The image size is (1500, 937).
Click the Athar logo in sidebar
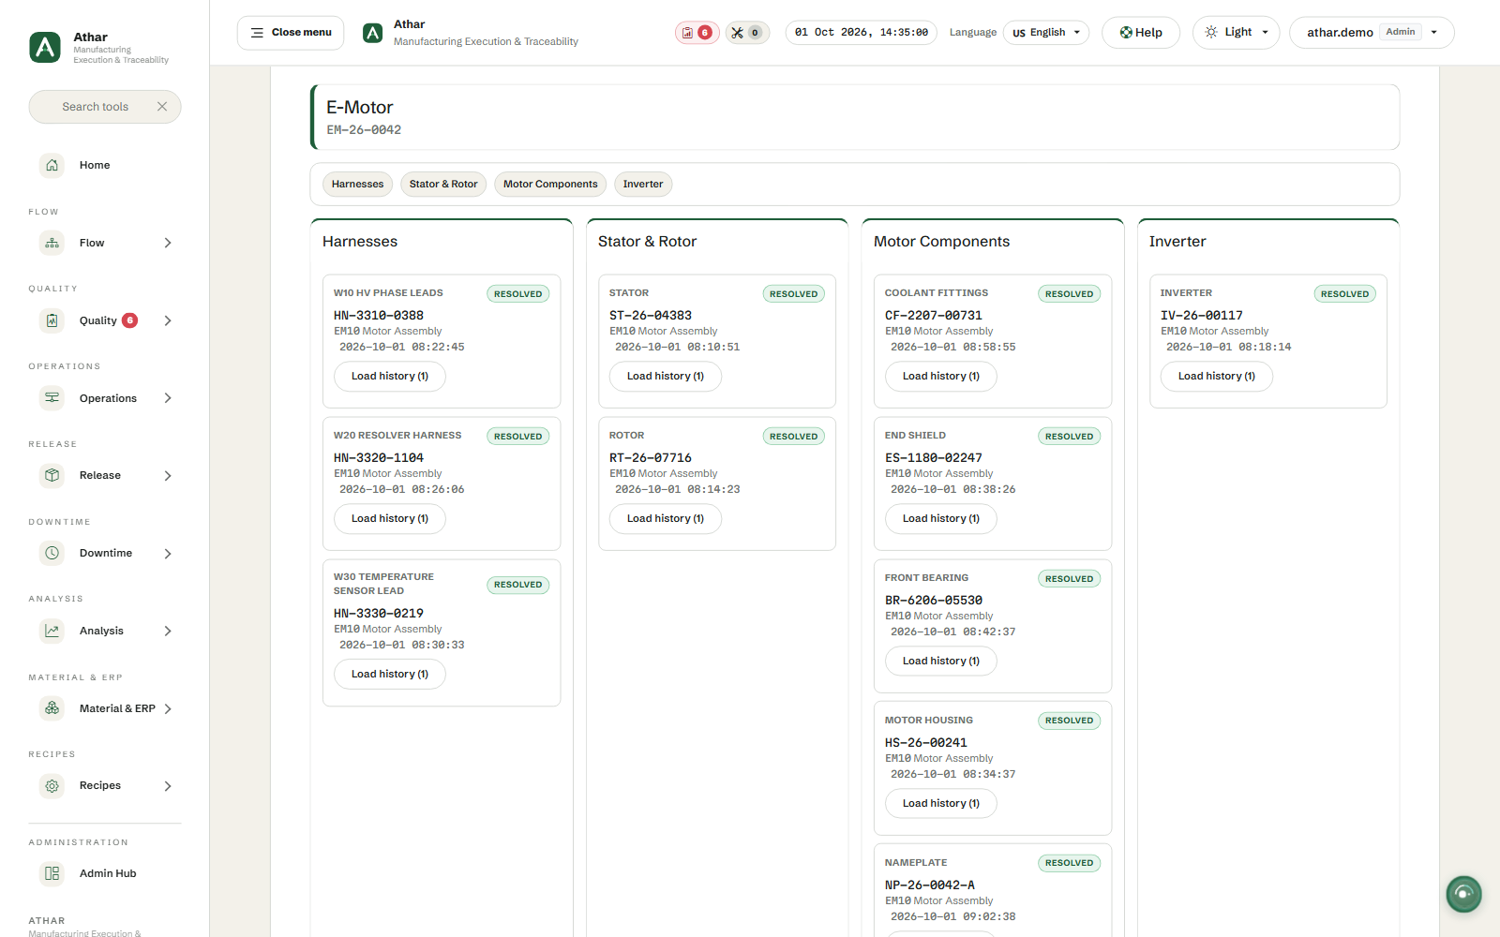tap(45, 47)
